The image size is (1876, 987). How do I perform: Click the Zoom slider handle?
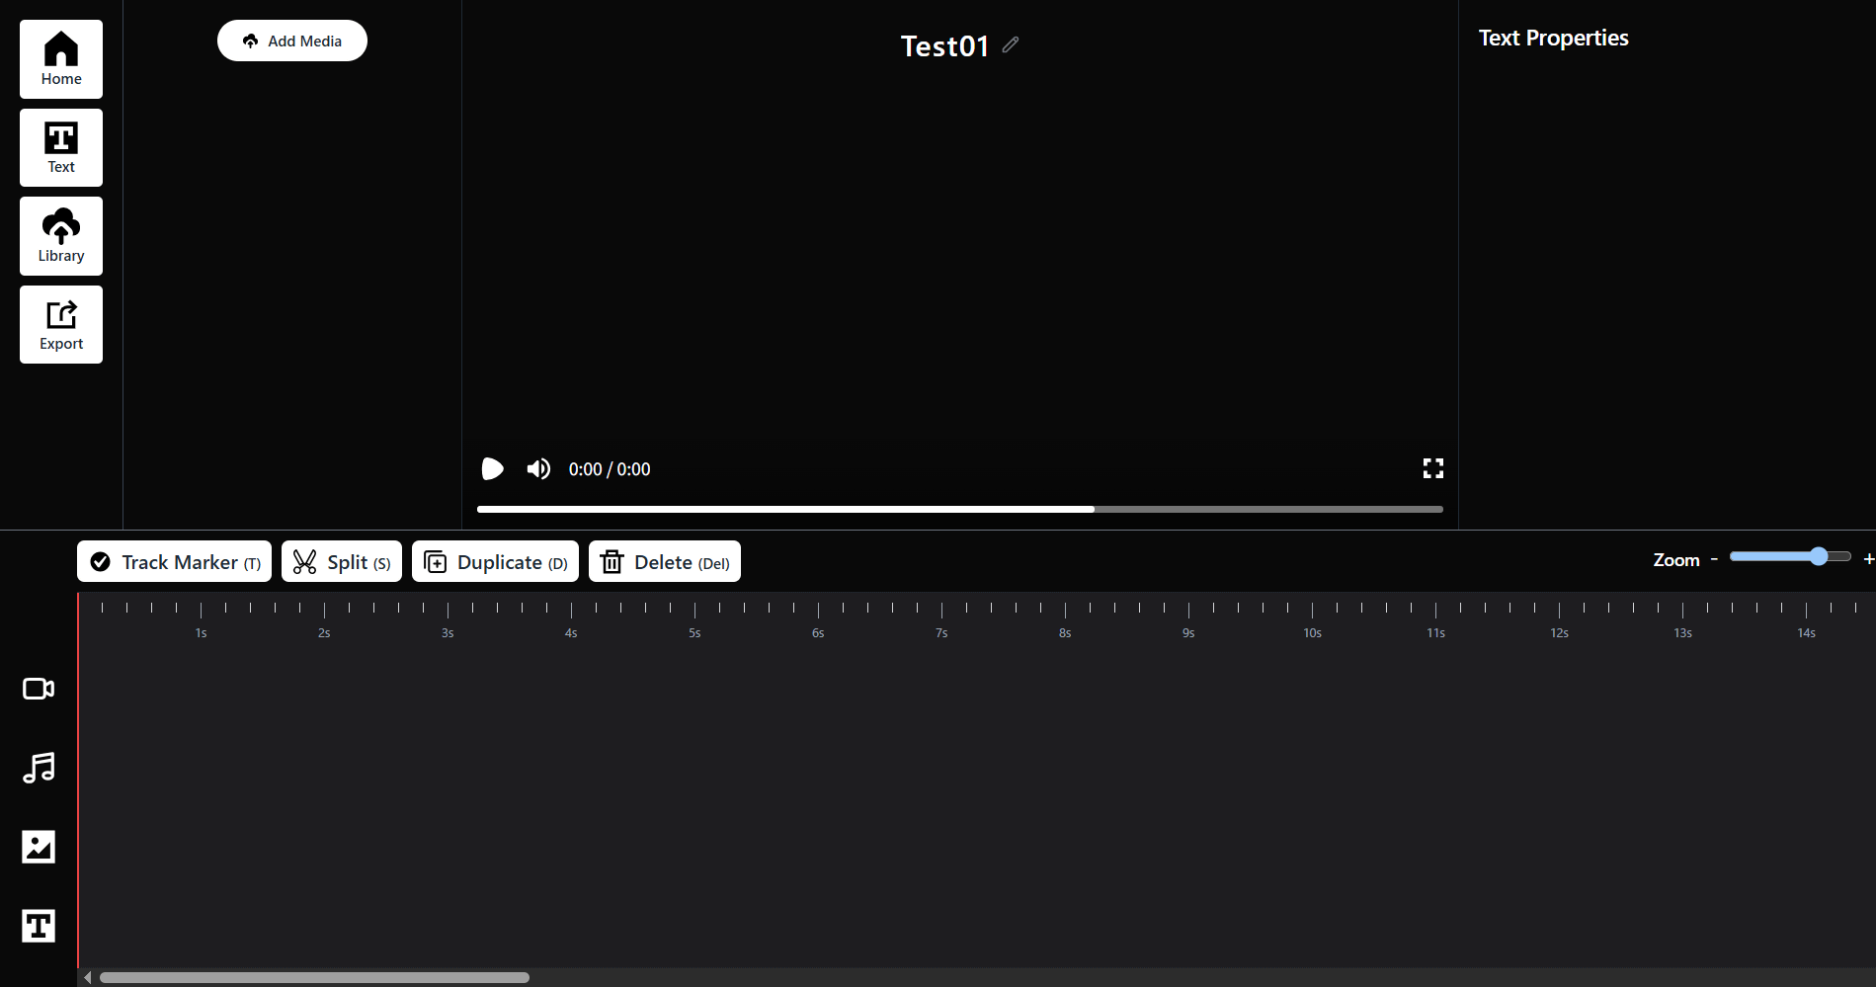[1819, 556]
